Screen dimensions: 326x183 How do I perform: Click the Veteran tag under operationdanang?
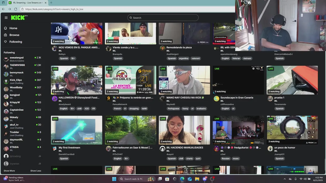coord(236,58)
